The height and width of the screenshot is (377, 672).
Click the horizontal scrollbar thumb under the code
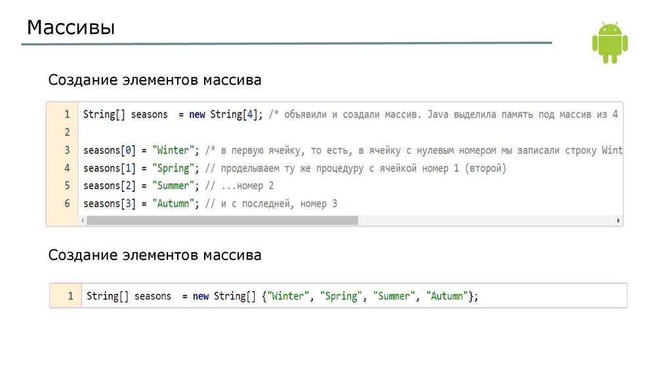(x=222, y=221)
